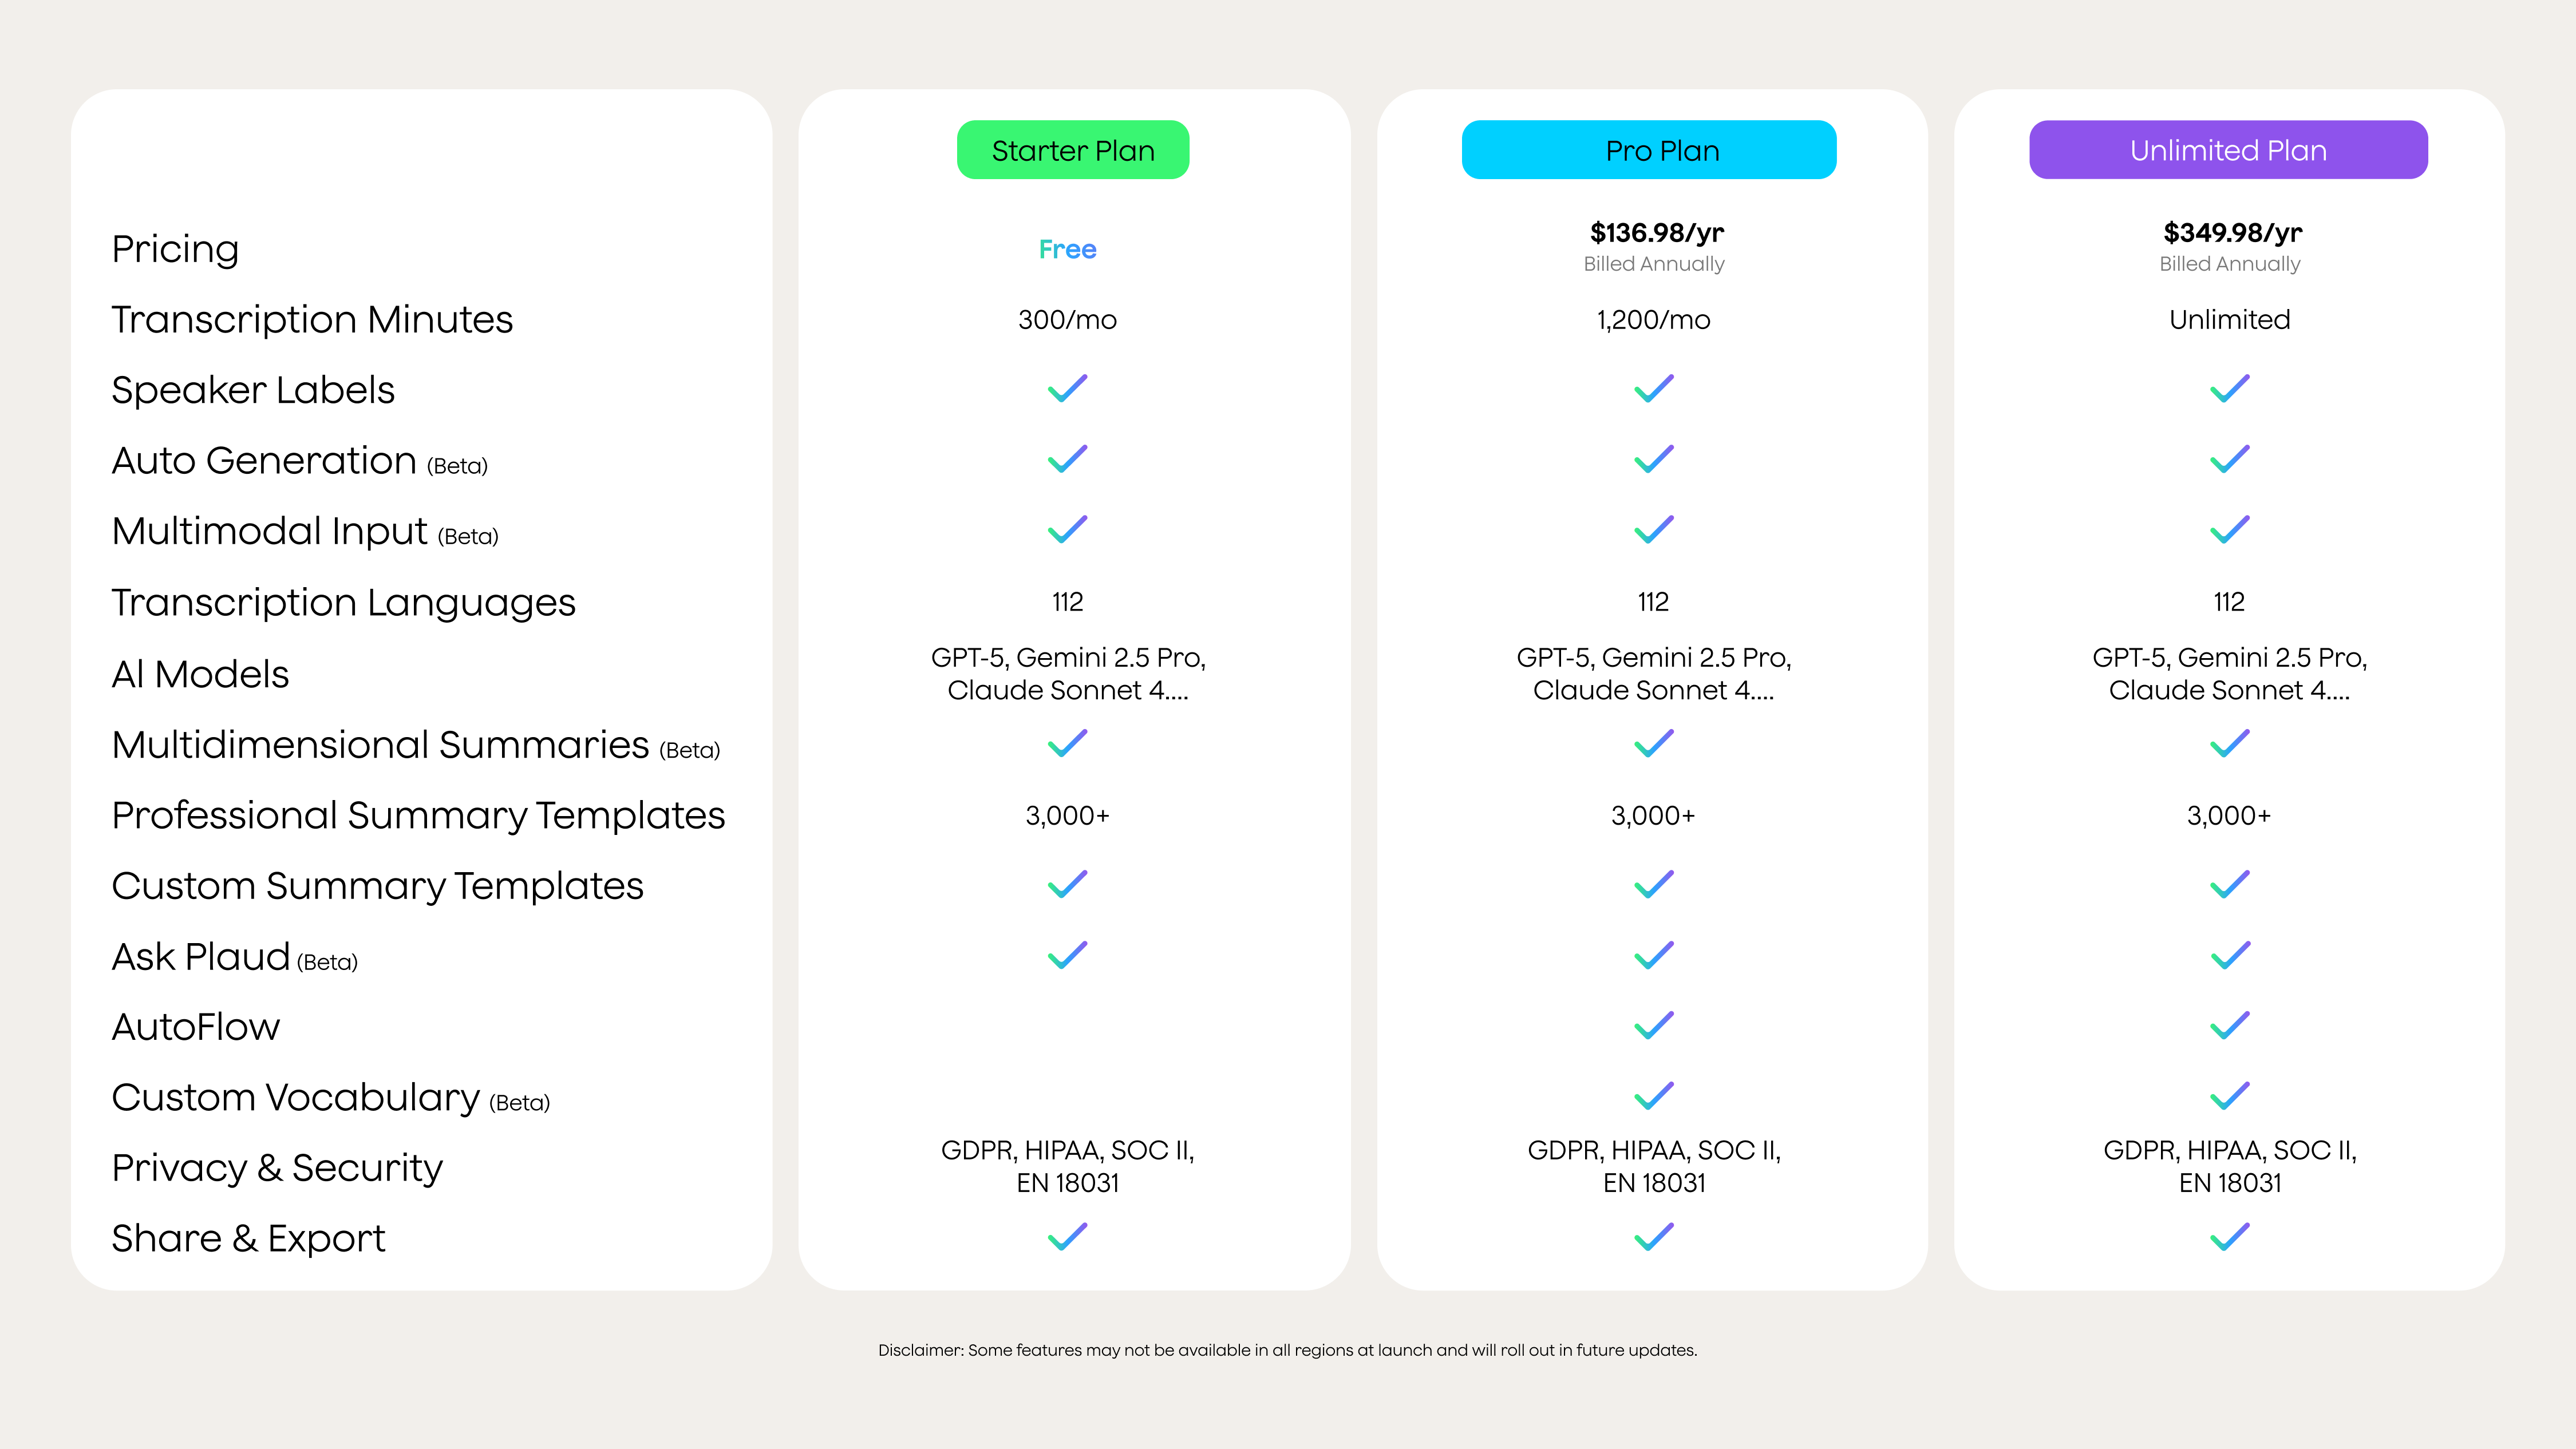Click Pro Plan AutoFlow checkmark
The image size is (2576, 1449).
pyautogui.click(x=1653, y=1026)
